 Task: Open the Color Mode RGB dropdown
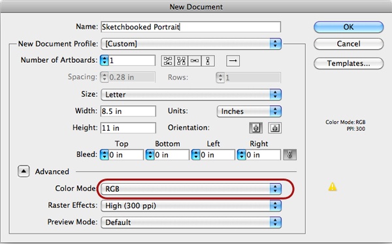pos(191,189)
